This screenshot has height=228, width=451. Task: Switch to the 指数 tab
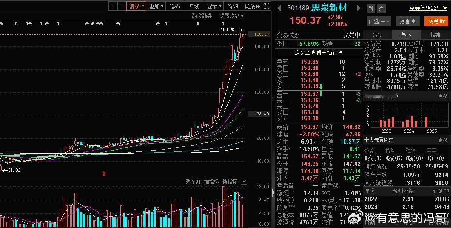pyautogui.click(x=435, y=35)
